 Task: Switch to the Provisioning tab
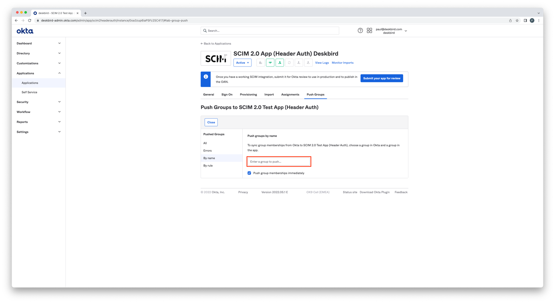(x=248, y=95)
